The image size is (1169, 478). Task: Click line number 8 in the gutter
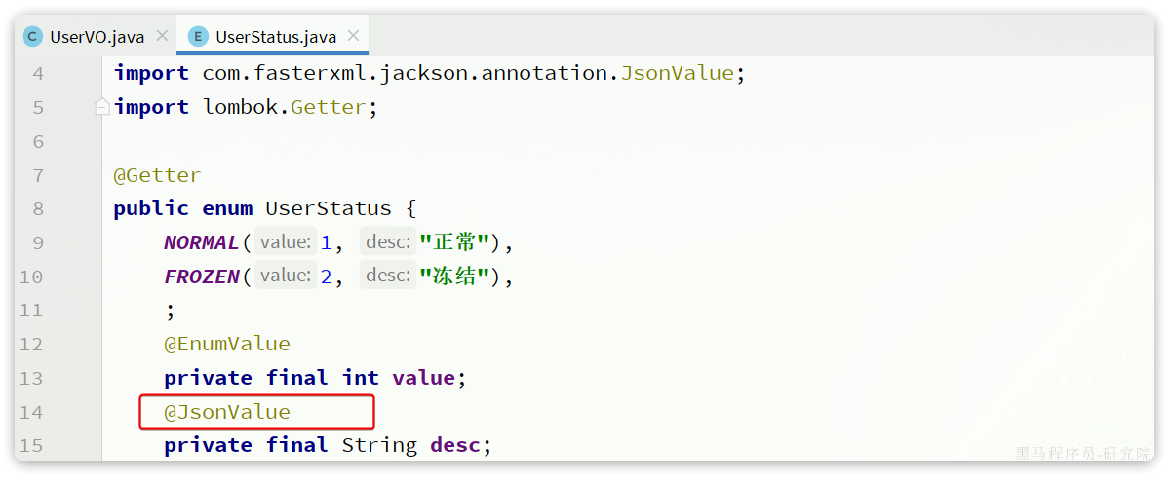click(39, 209)
